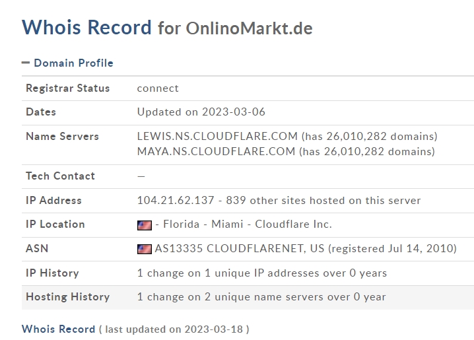The image size is (474, 340).
Task: Click the IP History label
Action: pyautogui.click(x=52, y=273)
